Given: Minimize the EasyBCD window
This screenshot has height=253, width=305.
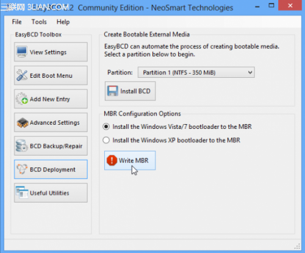Looking at the screenshot, I should click(257, 6).
